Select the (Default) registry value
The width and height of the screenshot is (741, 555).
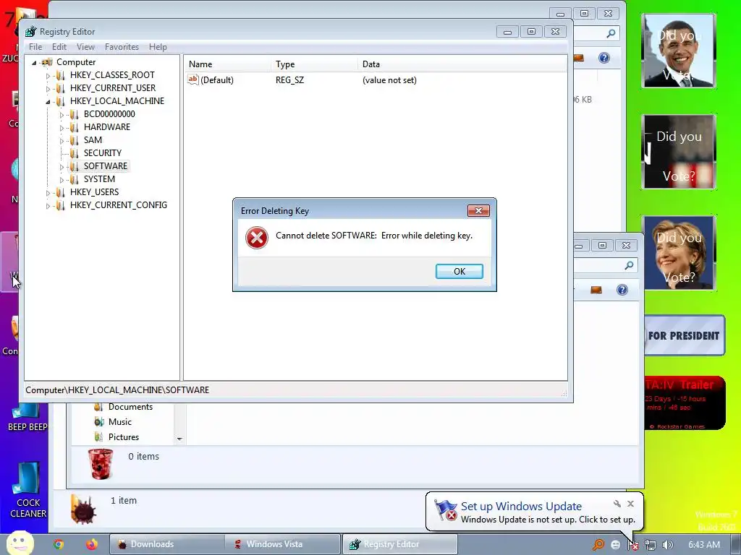point(217,79)
